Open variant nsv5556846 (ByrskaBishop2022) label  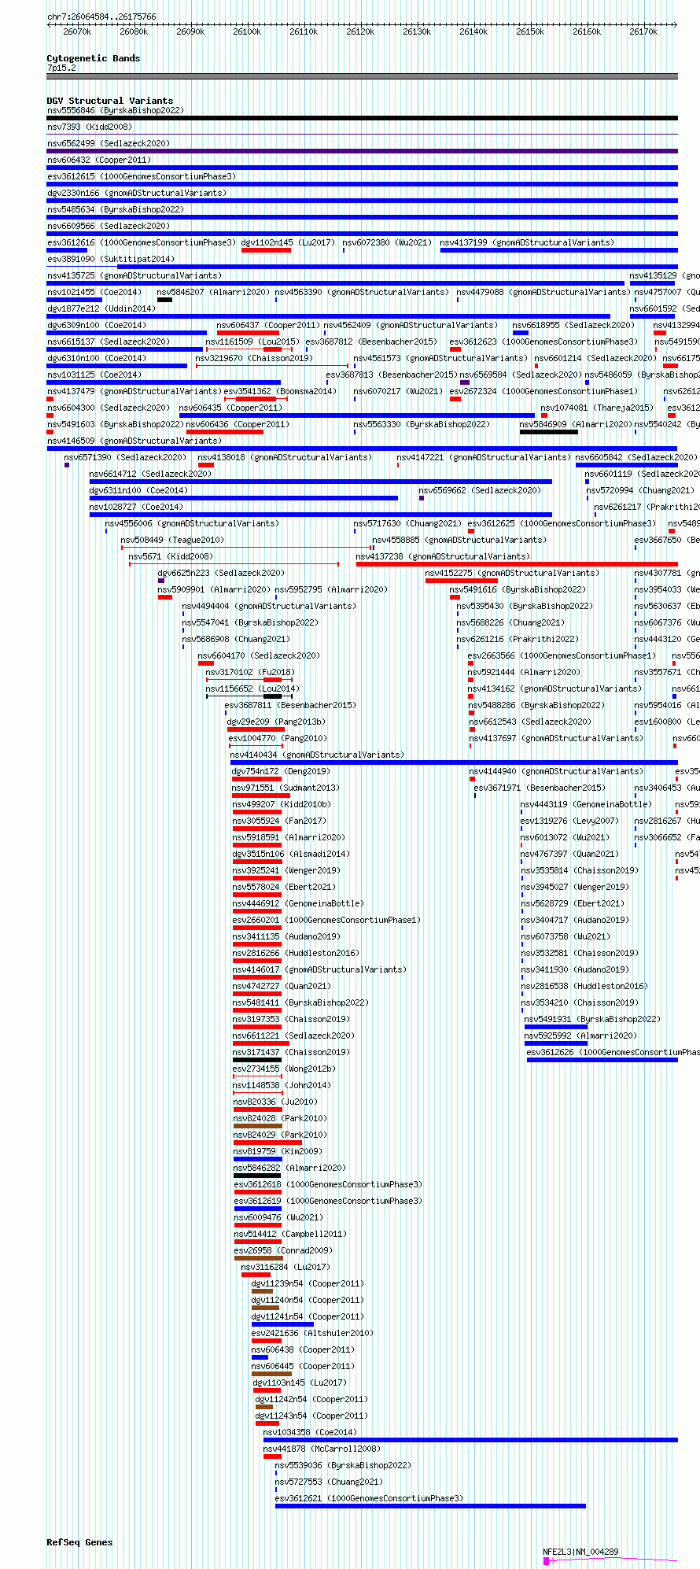(116, 111)
